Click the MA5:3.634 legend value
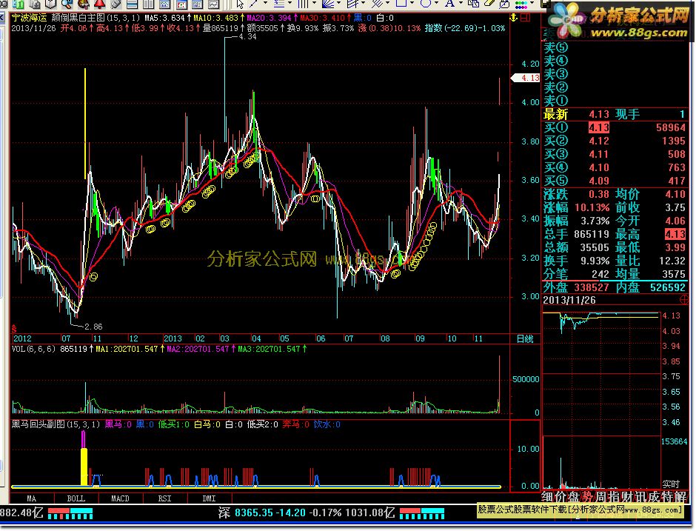696x531 pixels. tap(164, 18)
